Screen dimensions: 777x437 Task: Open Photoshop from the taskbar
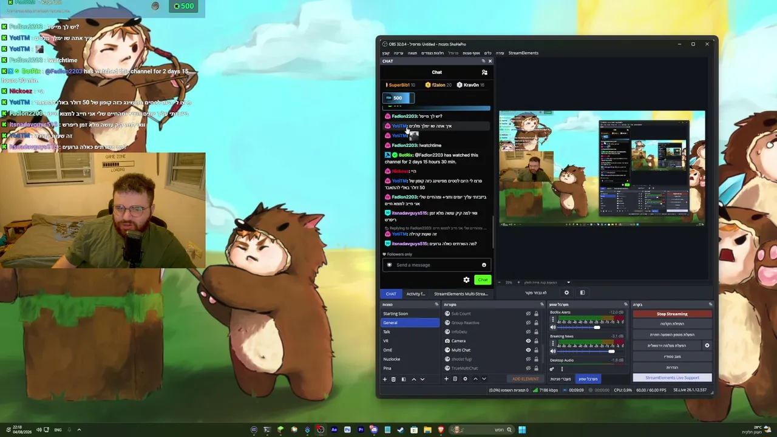tap(347, 430)
